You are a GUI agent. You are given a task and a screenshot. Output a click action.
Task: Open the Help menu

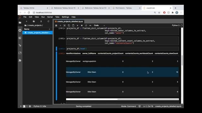pos(74,17)
